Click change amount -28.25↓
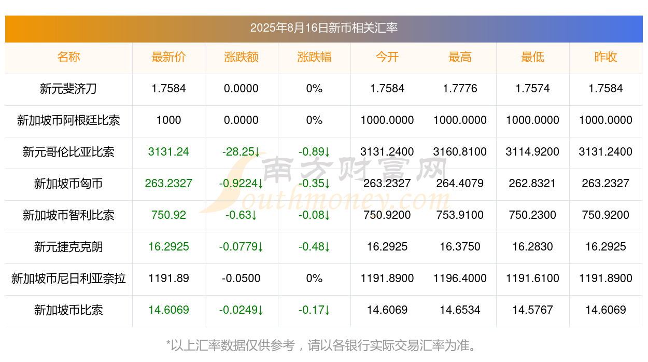648x362 pixels. 242,152
